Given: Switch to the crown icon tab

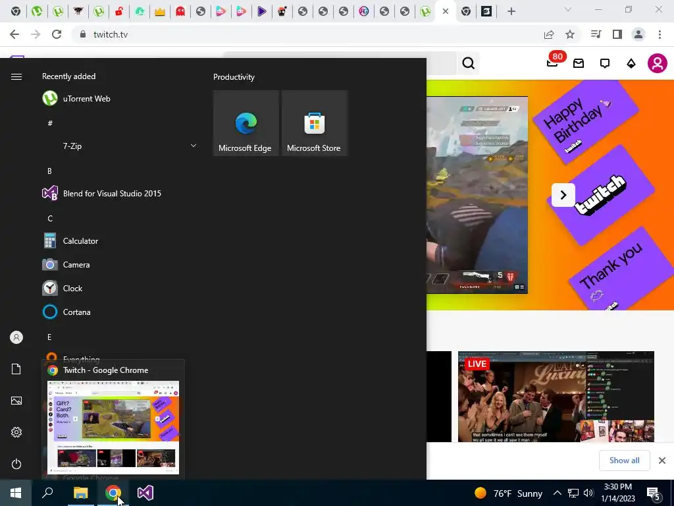Looking at the screenshot, I should [160, 12].
